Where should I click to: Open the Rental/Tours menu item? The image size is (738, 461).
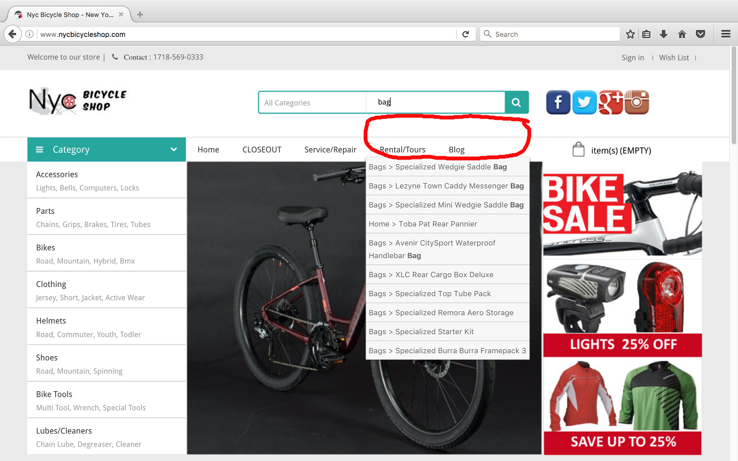[402, 150]
